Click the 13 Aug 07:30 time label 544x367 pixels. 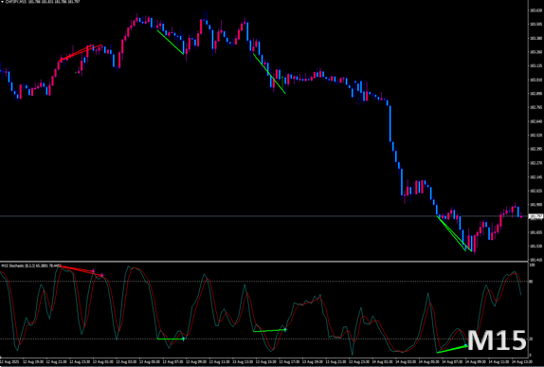(173, 361)
